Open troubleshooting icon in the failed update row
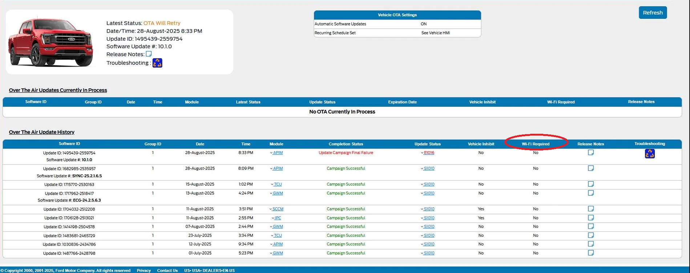 650,154
